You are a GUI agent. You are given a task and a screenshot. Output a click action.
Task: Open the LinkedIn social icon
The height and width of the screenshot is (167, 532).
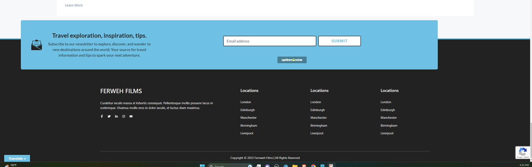pyautogui.click(x=116, y=116)
